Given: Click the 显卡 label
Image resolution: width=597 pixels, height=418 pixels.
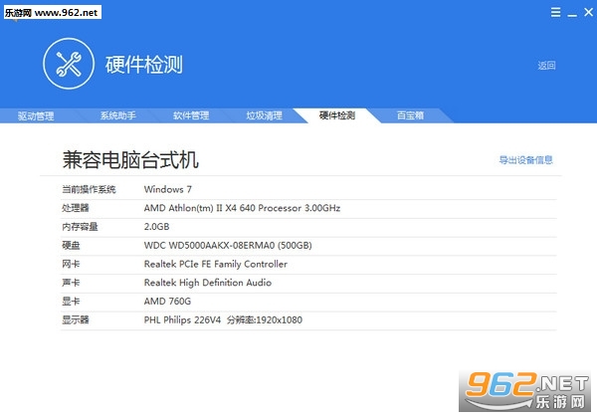Looking at the screenshot, I should pyautogui.click(x=71, y=302).
